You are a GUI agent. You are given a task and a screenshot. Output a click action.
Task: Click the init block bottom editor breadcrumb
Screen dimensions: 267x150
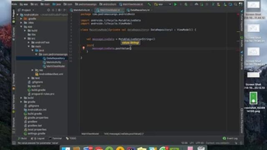point(124,134)
